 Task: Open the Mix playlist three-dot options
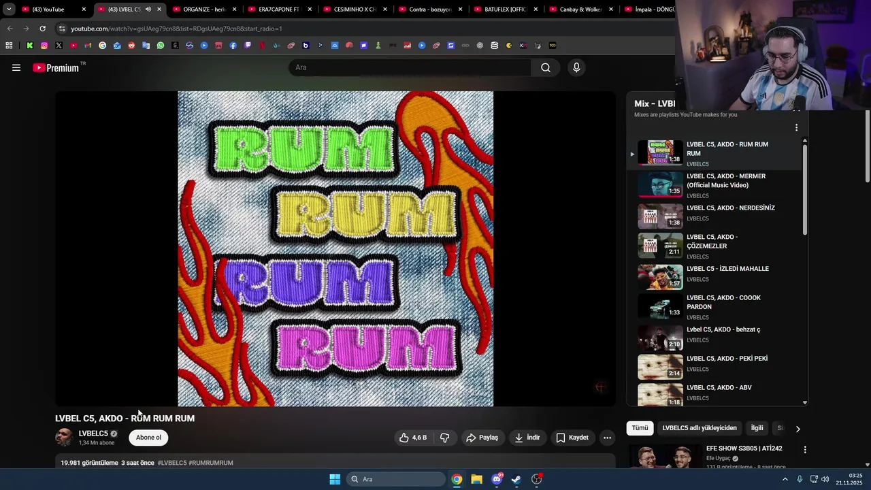tap(796, 127)
